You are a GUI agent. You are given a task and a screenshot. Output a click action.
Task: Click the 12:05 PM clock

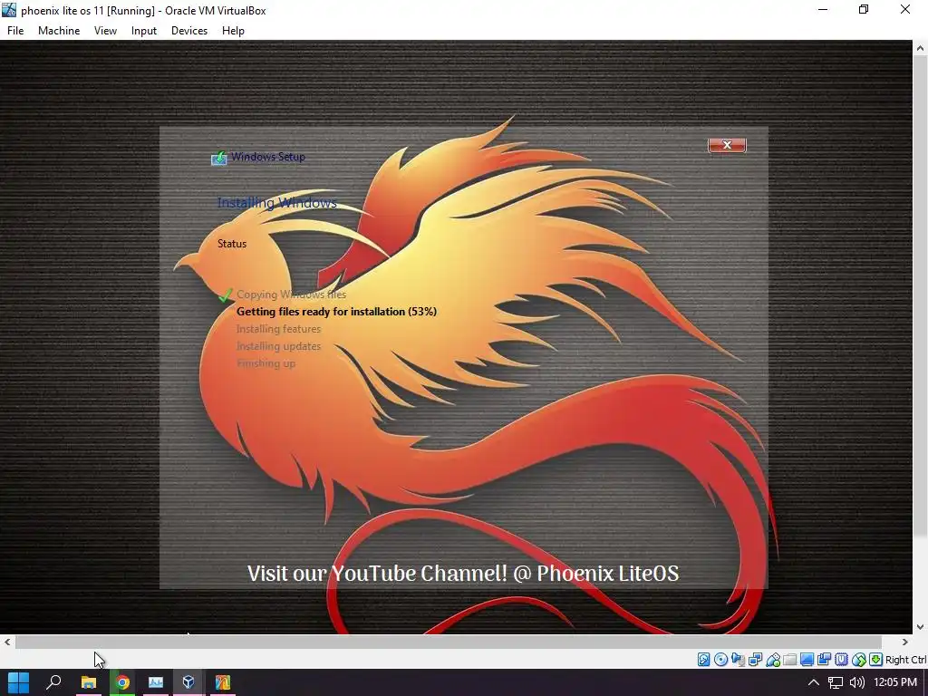tap(895, 682)
